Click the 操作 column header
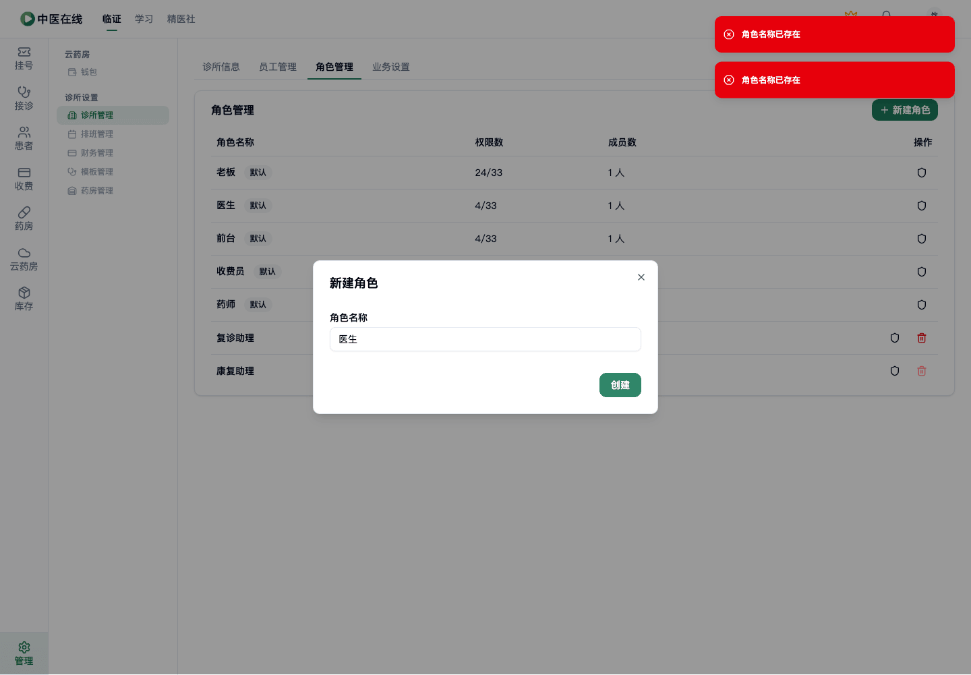971x675 pixels. (922, 142)
